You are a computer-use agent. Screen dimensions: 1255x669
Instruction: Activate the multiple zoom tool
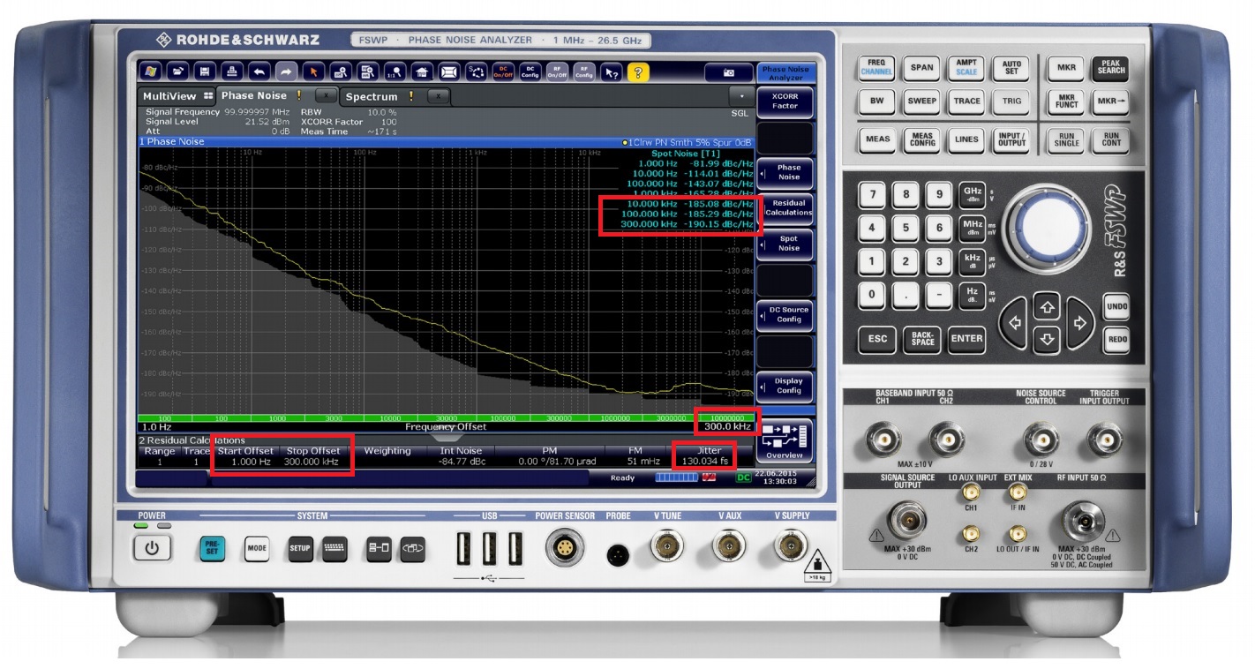(368, 71)
